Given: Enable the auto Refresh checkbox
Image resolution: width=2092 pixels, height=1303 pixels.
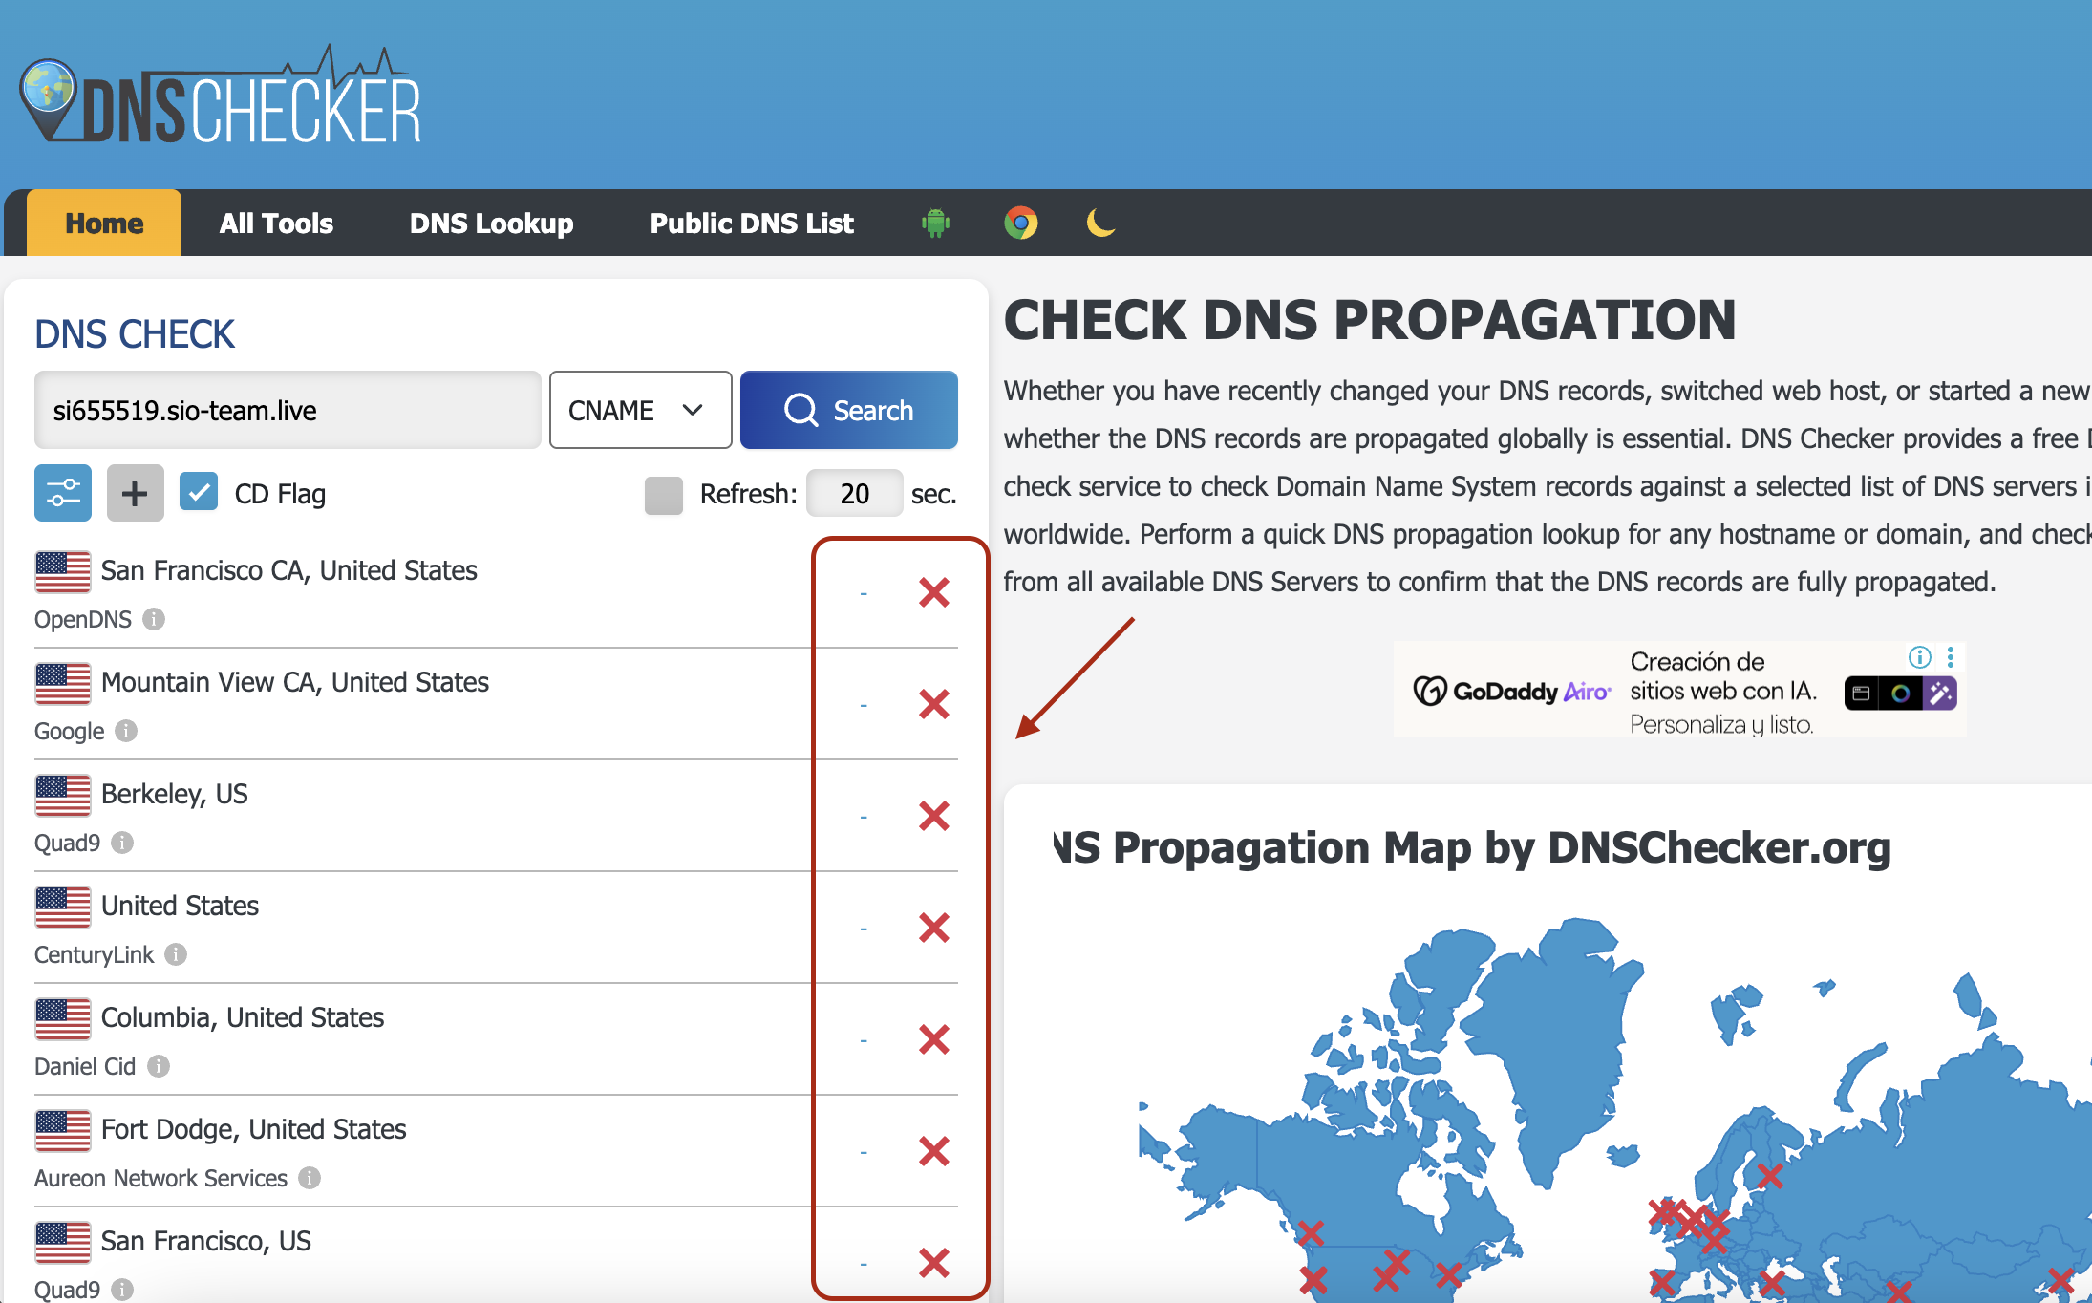Looking at the screenshot, I should 663,495.
